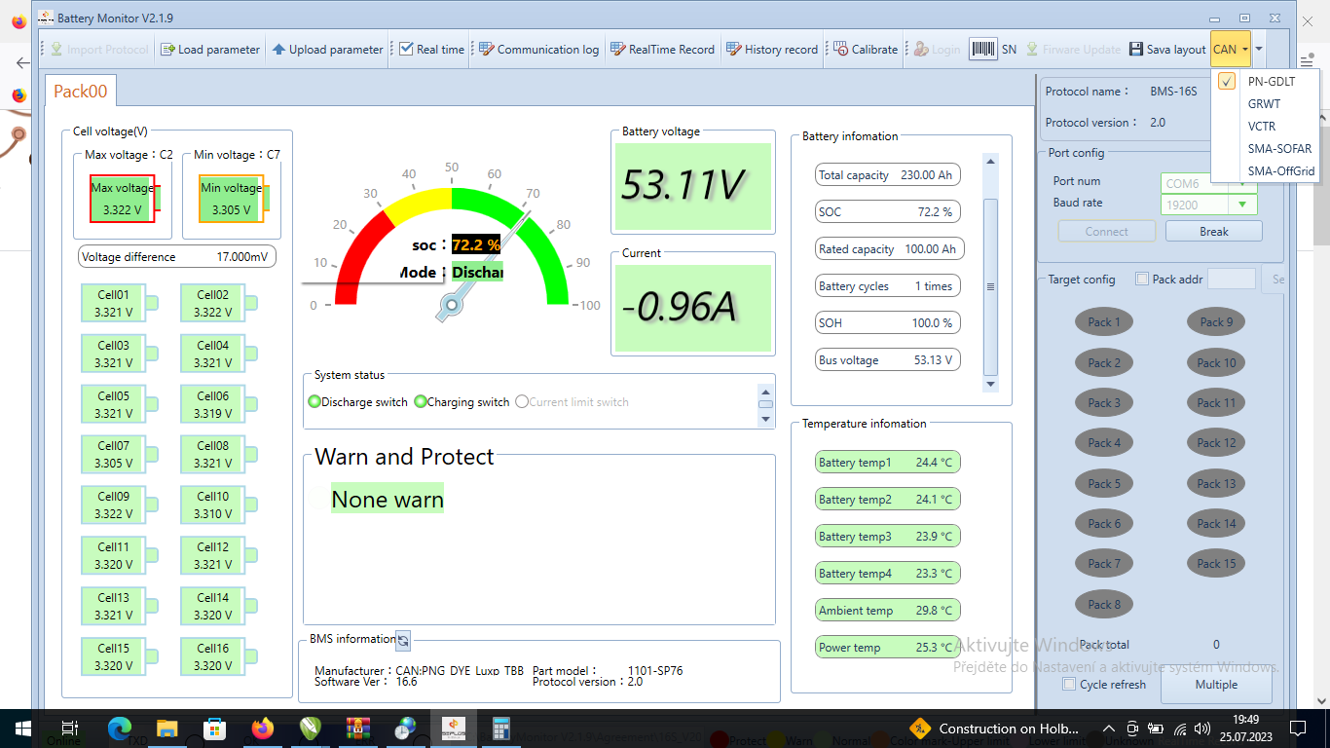Refresh the BMS information section
The width and height of the screenshot is (1330, 748).
click(403, 640)
